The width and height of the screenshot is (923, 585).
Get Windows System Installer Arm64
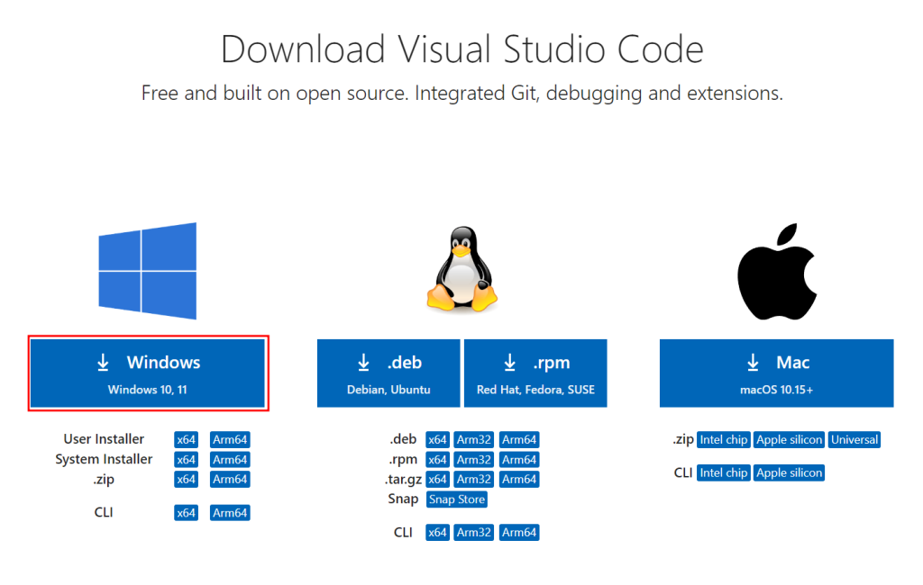point(230,460)
